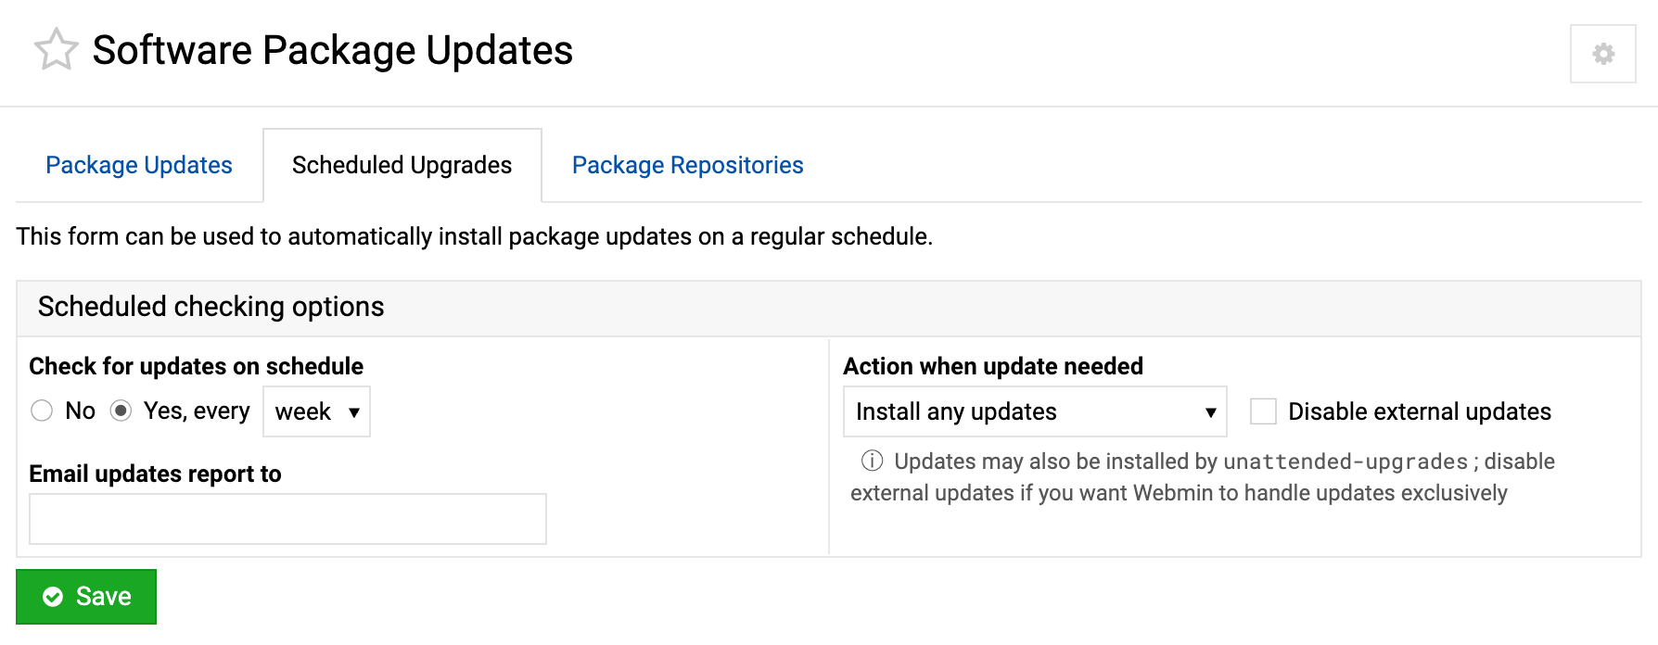Click the "Disable external updates" label text
Image resolution: width=1658 pixels, height=645 pixels.
coord(1419,411)
